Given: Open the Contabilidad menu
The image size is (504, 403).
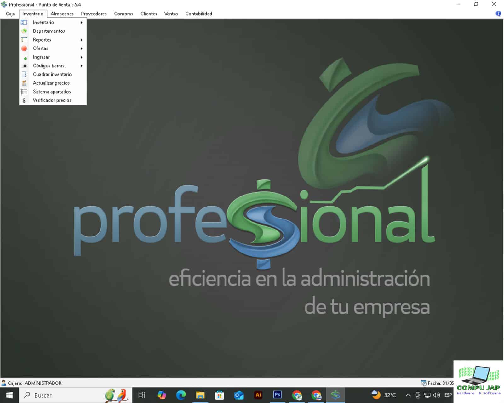Looking at the screenshot, I should [199, 14].
